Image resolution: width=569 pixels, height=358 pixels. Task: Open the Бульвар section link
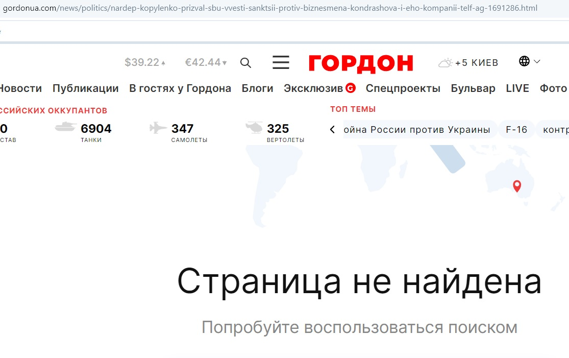point(473,88)
